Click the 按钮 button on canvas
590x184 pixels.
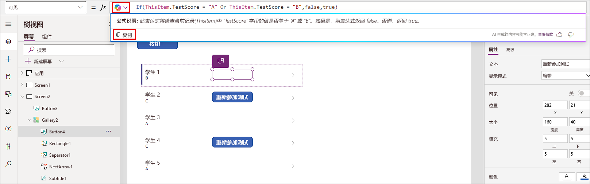tap(157, 44)
